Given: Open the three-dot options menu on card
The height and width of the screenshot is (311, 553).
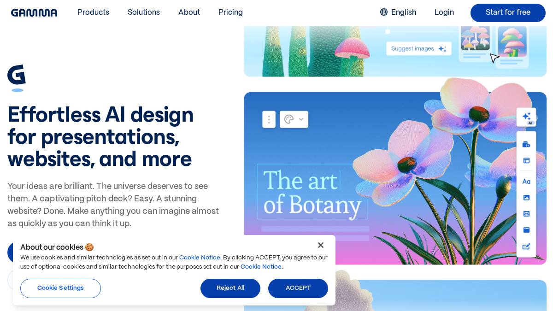Looking at the screenshot, I should [269, 119].
